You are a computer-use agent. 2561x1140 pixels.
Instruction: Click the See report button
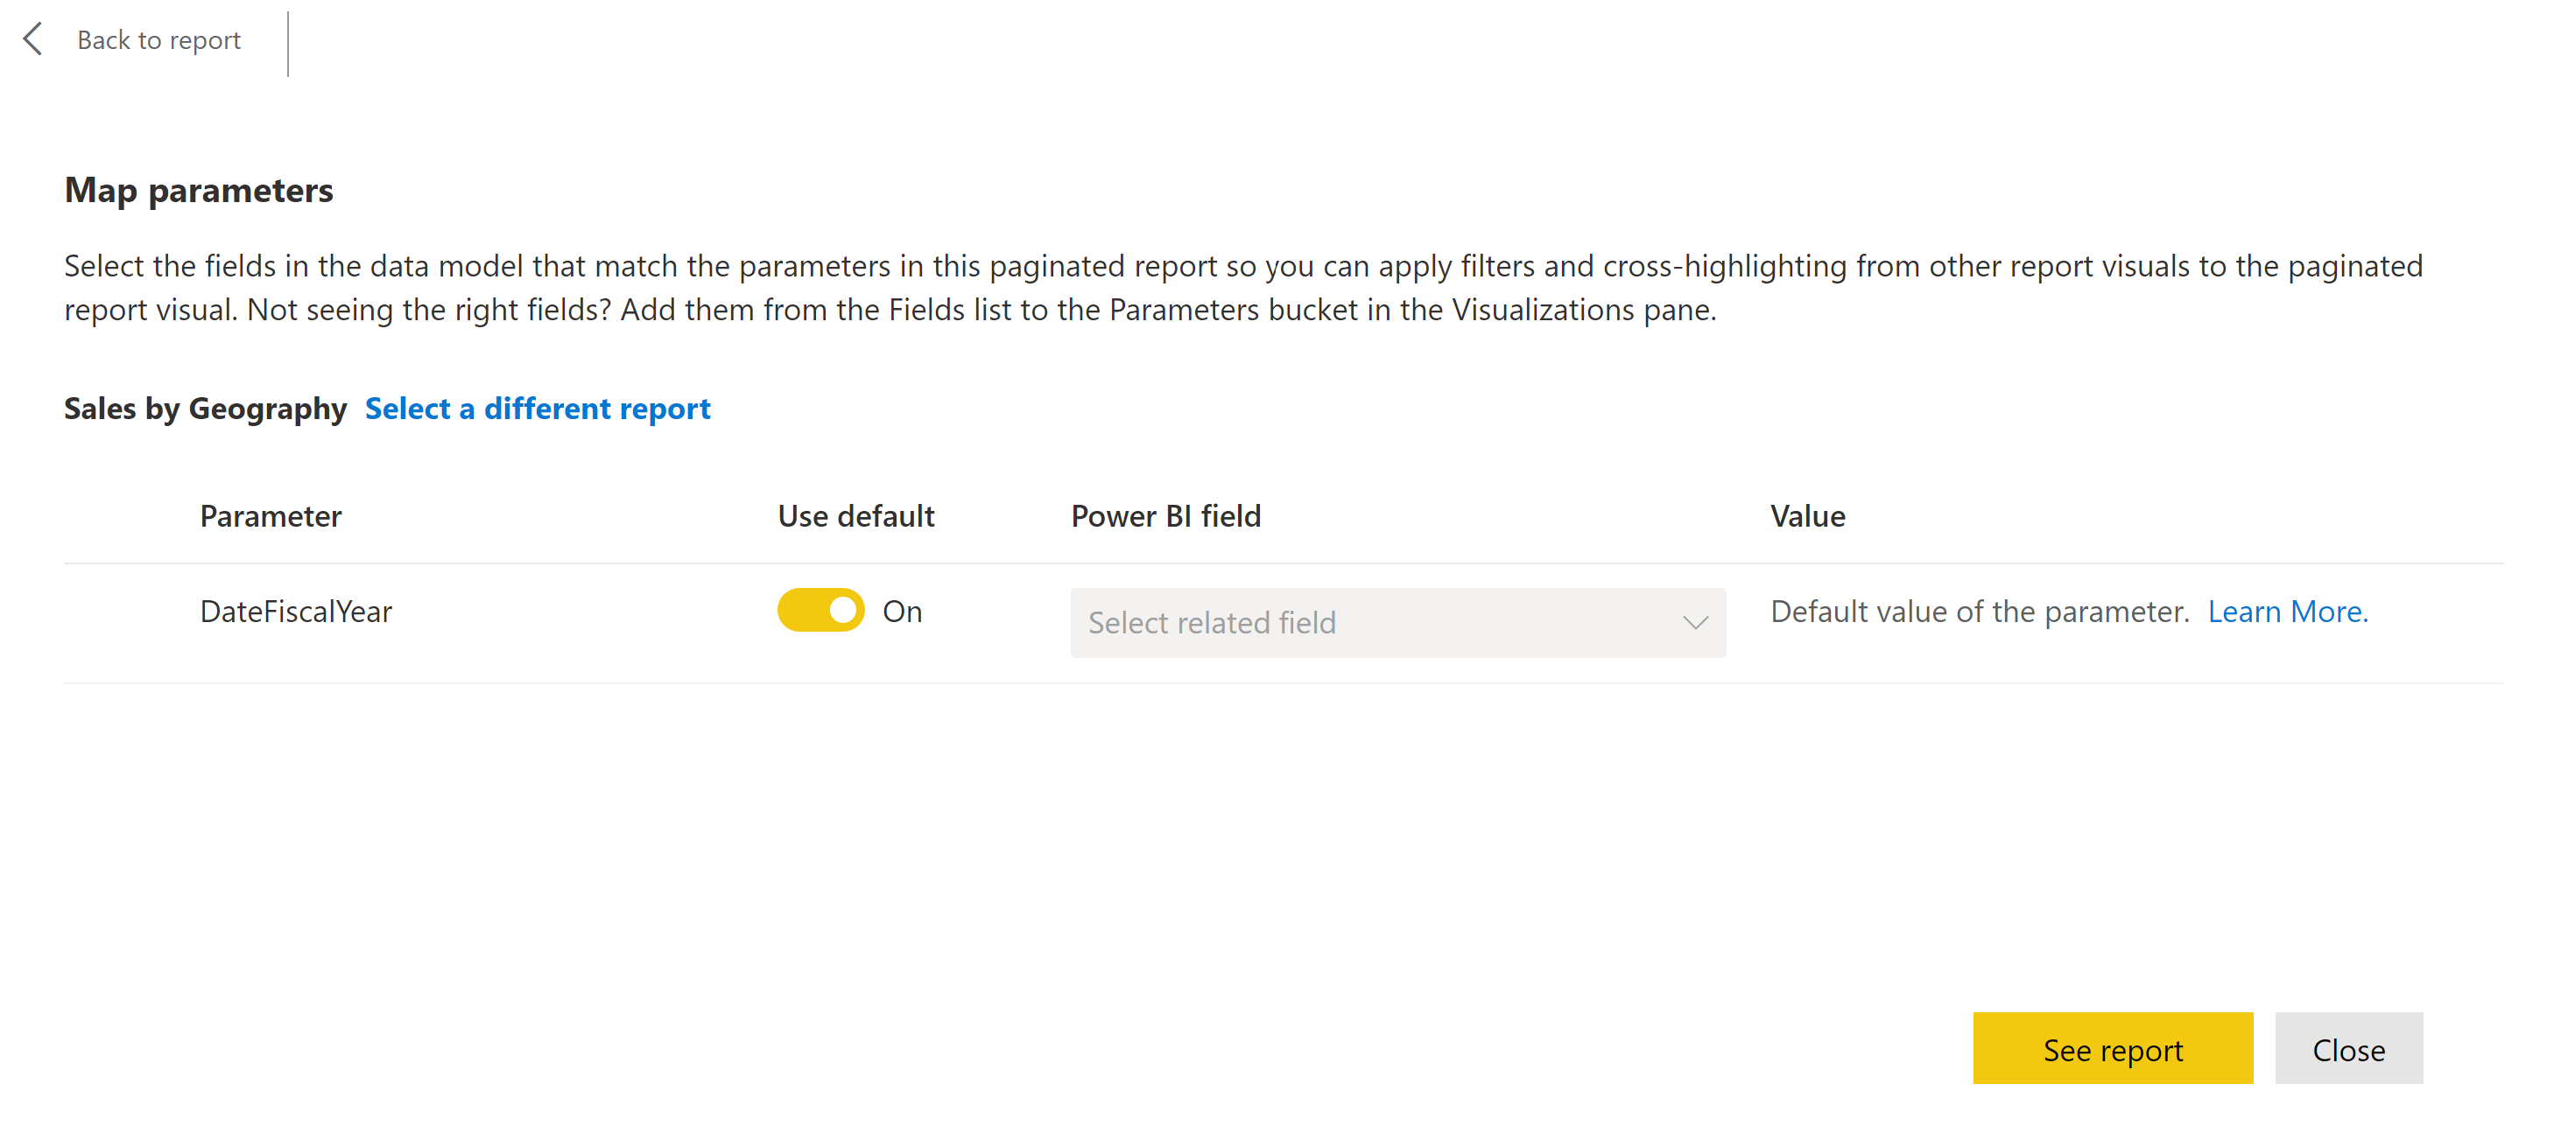(2112, 1049)
